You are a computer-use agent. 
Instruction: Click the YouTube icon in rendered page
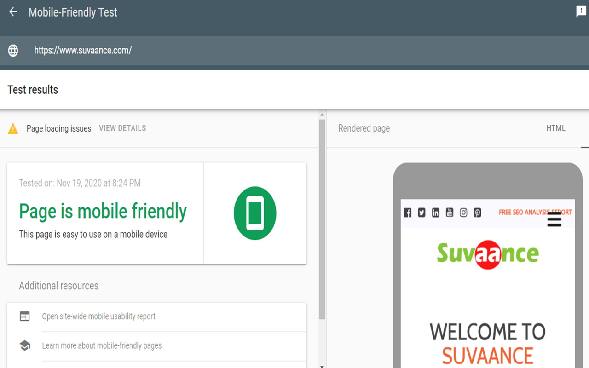(x=450, y=213)
